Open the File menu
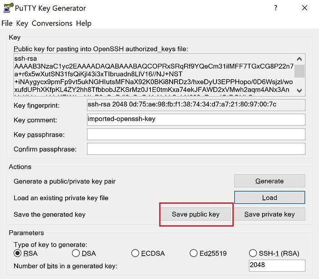The width and height of the screenshot is (319, 279). tap(7, 23)
